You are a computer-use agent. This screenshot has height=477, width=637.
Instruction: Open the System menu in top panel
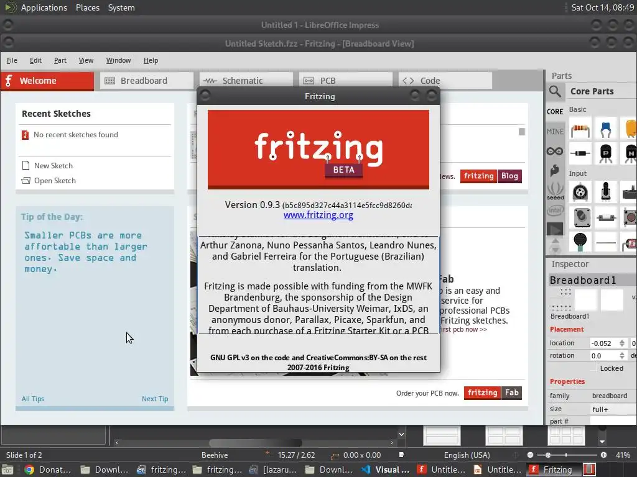pyautogui.click(x=121, y=7)
